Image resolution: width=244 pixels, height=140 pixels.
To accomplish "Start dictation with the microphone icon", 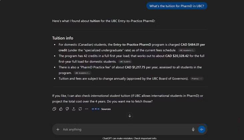I will tap(193, 129).
